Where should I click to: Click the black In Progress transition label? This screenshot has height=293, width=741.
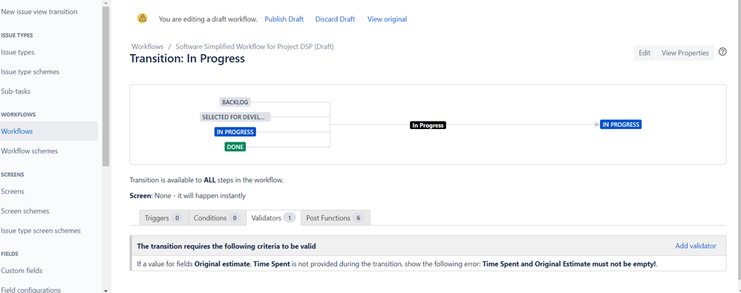428,125
